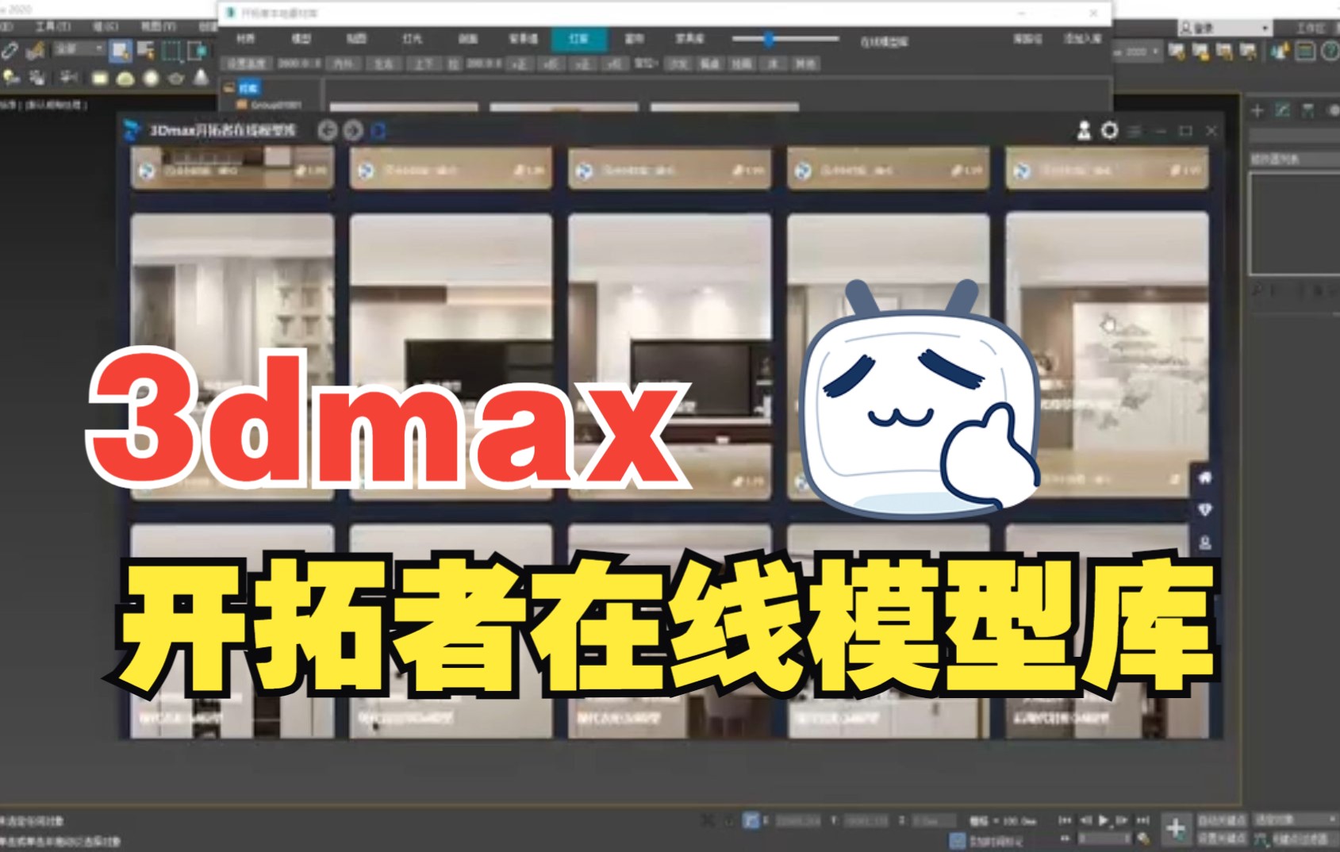Toggle absolute/offset transform type-in mode
1340x852 pixels.
coord(751,821)
